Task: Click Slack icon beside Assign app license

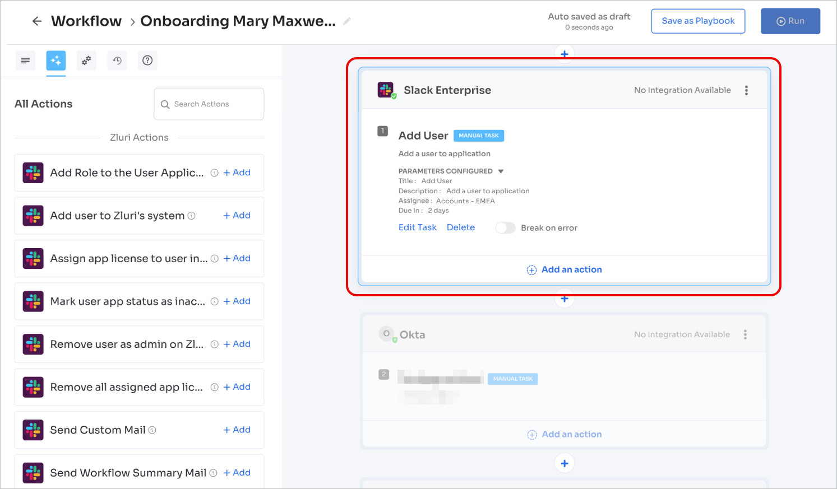Action: 33,259
